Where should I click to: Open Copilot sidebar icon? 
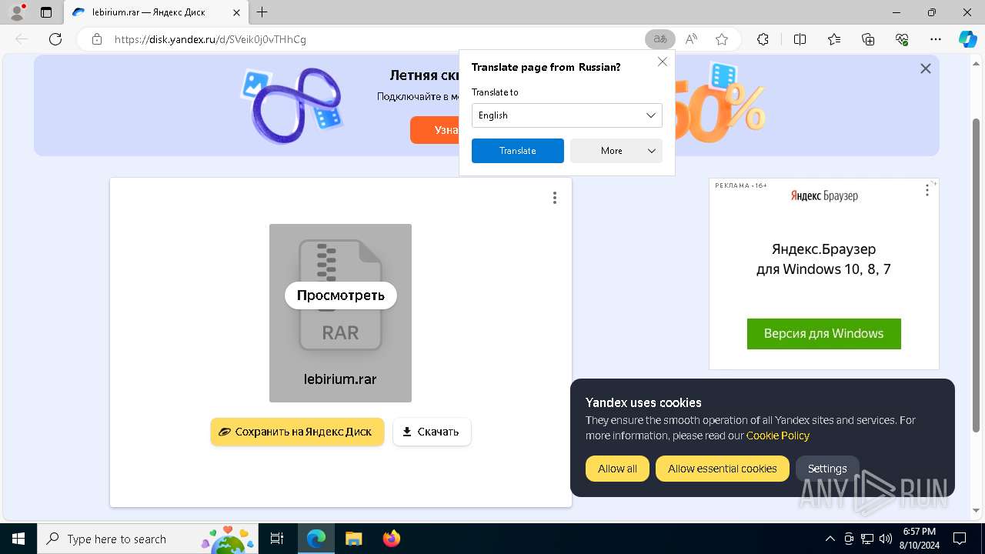coord(967,39)
